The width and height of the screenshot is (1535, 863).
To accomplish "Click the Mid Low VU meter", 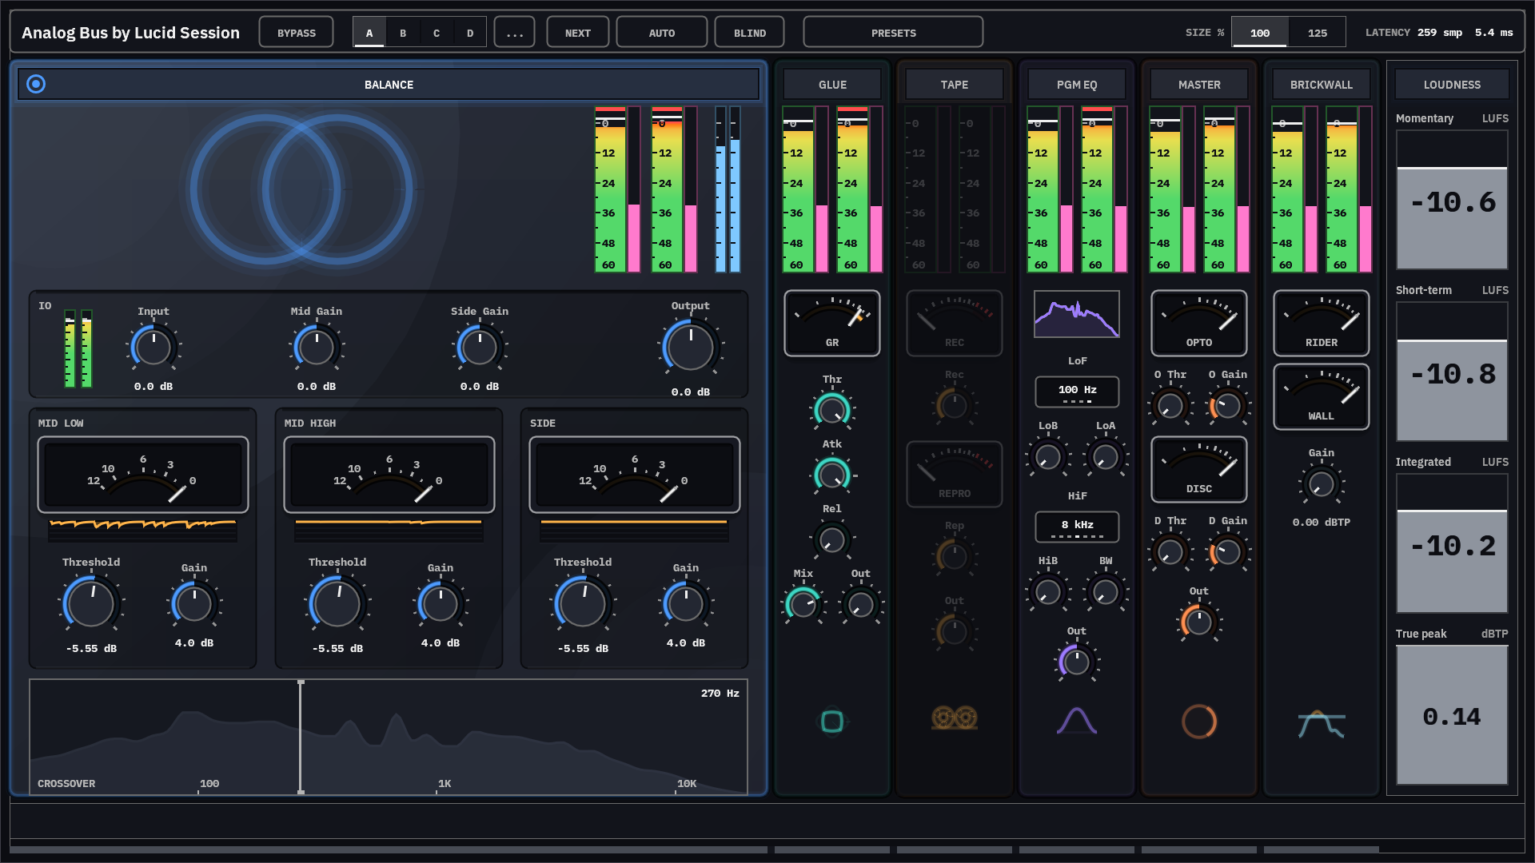I will [143, 475].
